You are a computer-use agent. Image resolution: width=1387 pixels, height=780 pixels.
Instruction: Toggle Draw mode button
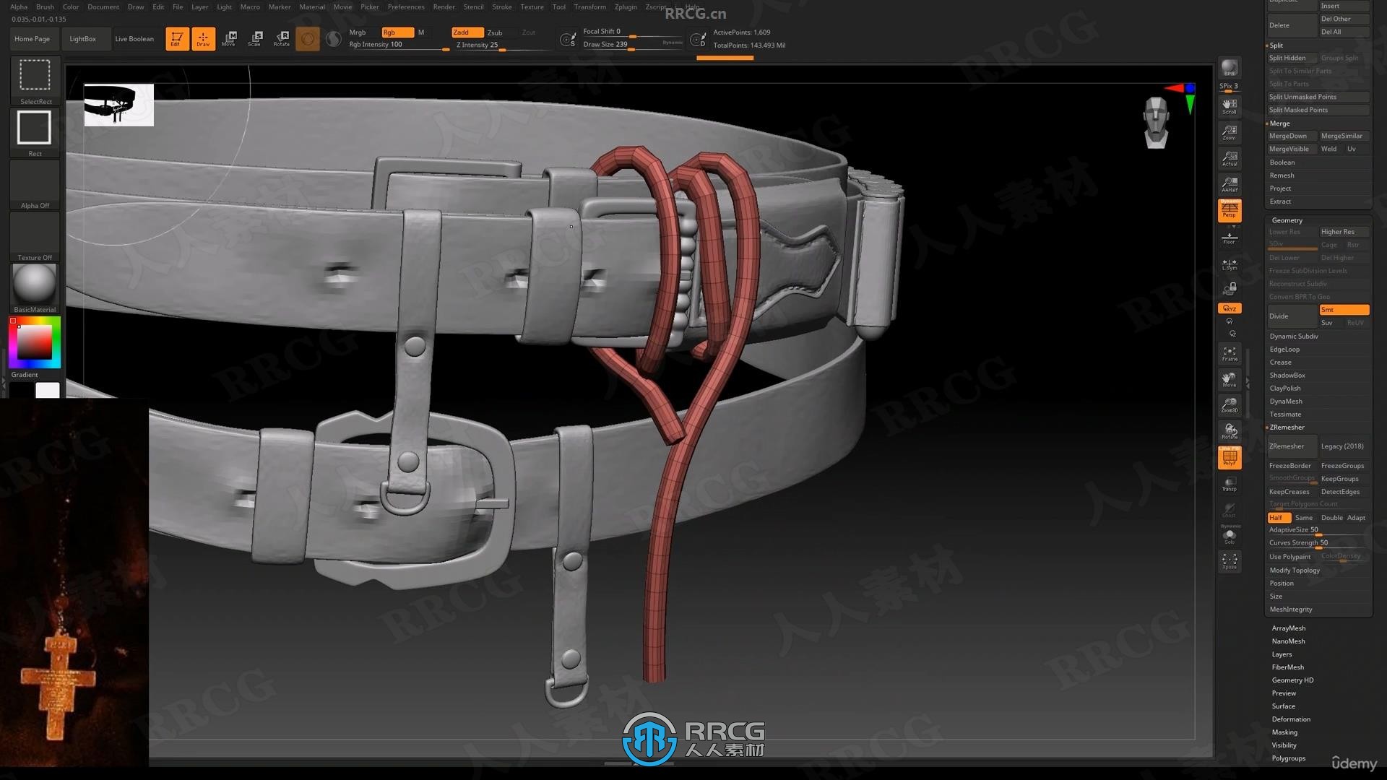click(x=203, y=38)
